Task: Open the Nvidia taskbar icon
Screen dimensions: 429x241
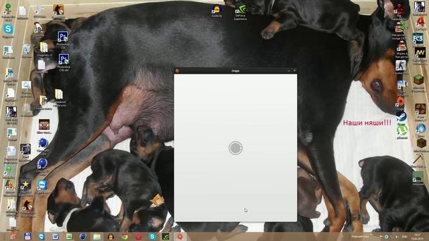Action: tap(166, 236)
